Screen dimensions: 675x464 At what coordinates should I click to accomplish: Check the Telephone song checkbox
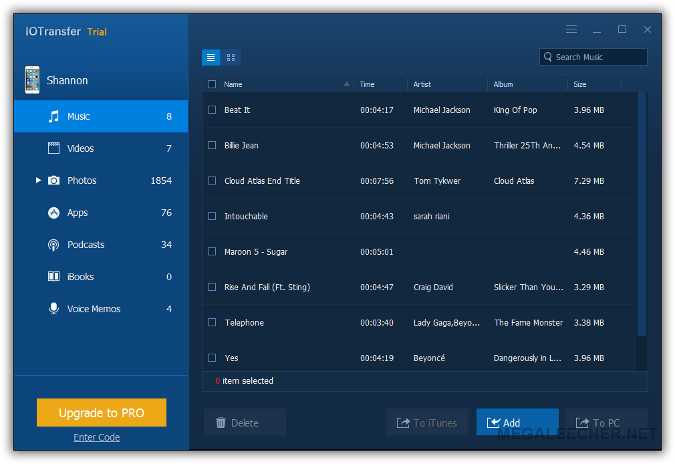212,322
